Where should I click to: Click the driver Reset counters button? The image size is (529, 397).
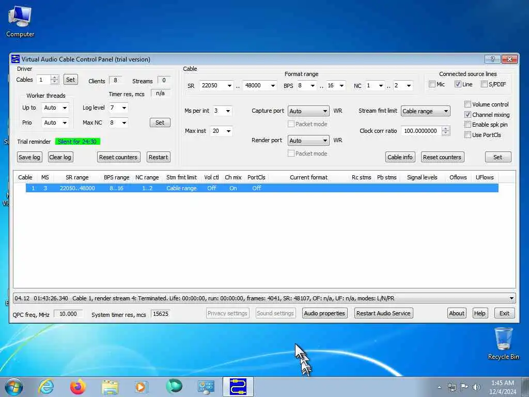[x=118, y=157]
